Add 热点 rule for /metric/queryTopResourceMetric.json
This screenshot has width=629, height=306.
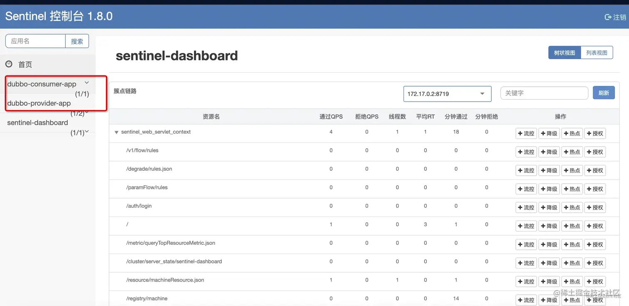coord(572,244)
